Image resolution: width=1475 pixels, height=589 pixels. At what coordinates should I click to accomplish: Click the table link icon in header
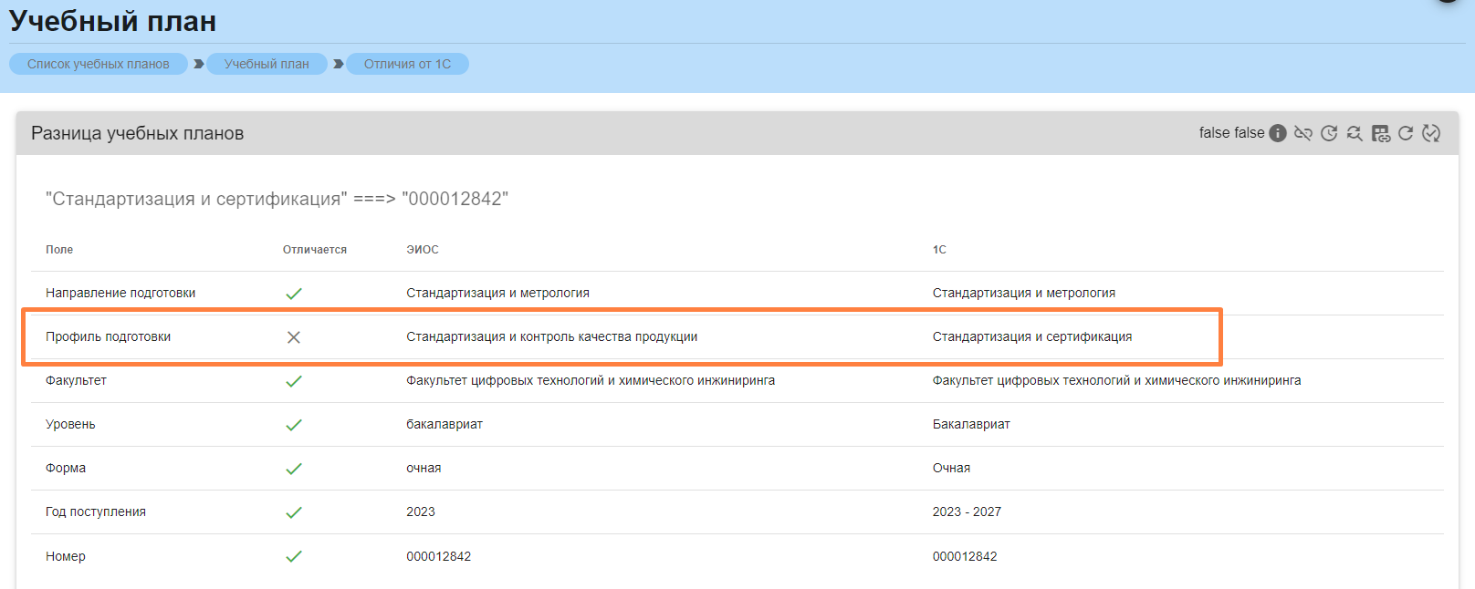tap(1380, 133)
